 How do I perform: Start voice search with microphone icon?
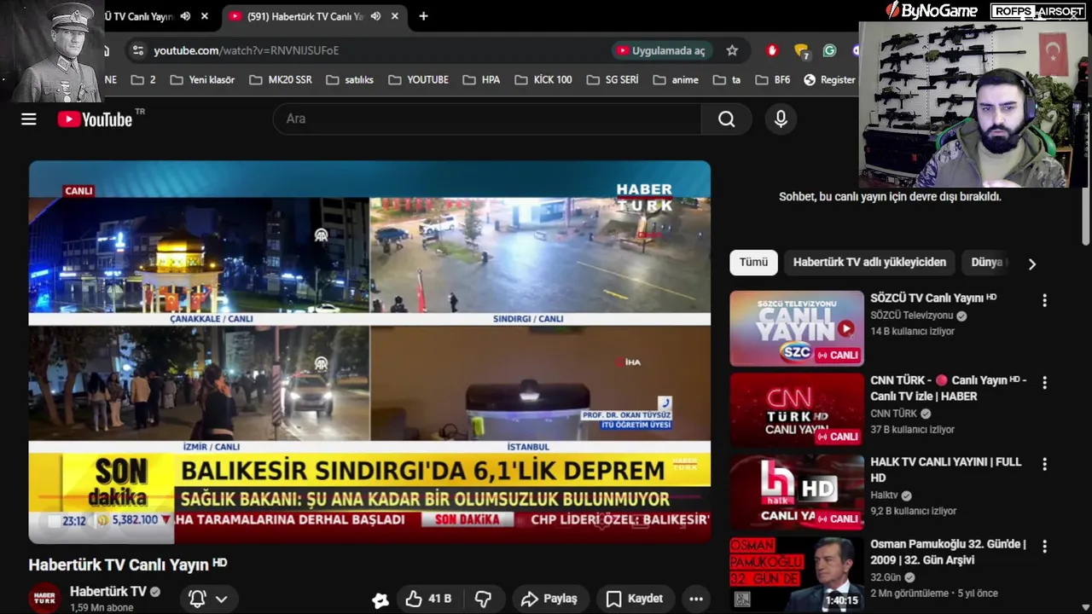point(781,119)
